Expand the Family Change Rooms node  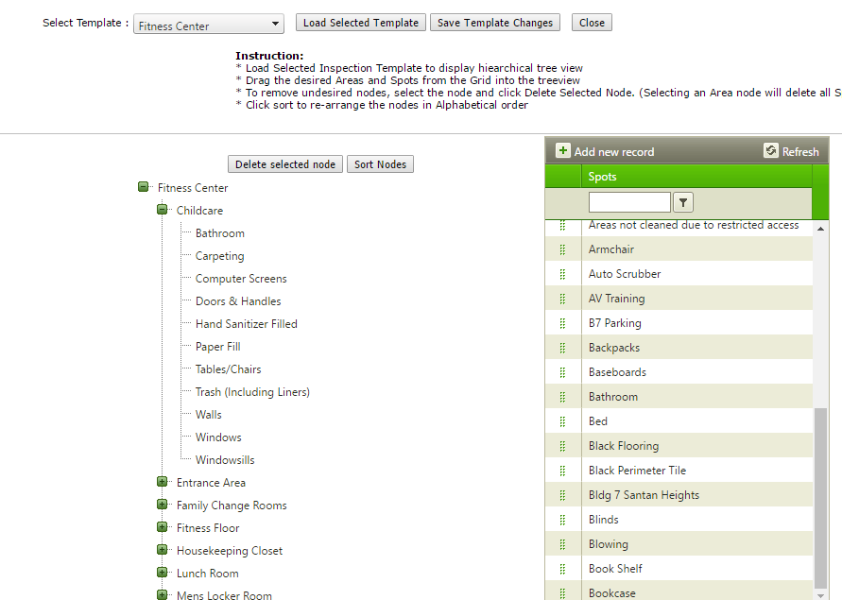tap(163, 506)
